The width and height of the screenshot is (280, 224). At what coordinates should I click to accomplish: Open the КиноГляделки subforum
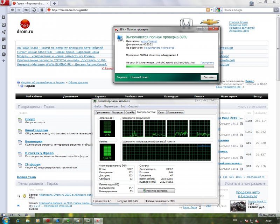[x=36, y=130]
